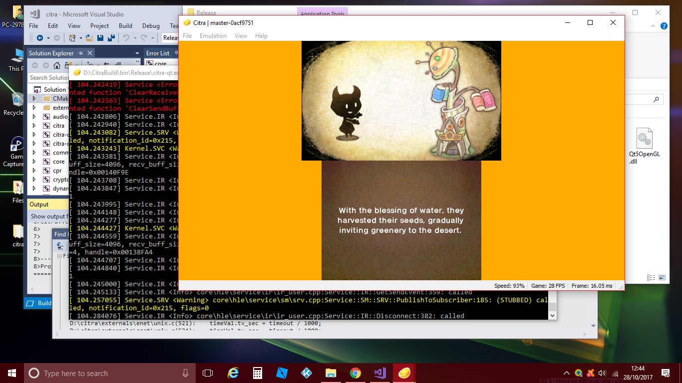This screenshot has width=682, height=383.
Task: Click the Explorer search magnifier icon
Action: click(x=657, y=100)
